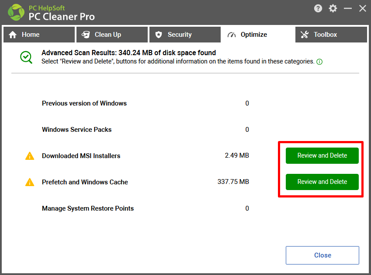Click the house icon on Home tab
The image size is (371, 275).
click(x=13, y=35)
